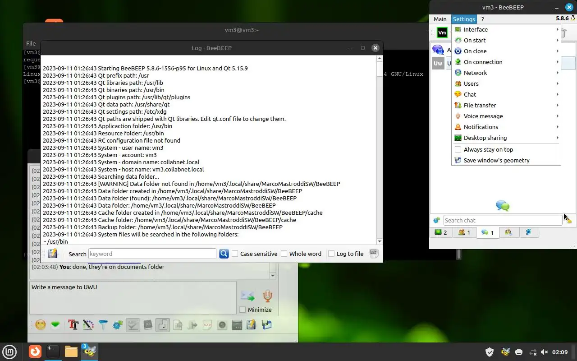Send the message with the envelope arrow icon
Image resolution: width=577 pixels, height=361 pixels.
tap(247, 296)
